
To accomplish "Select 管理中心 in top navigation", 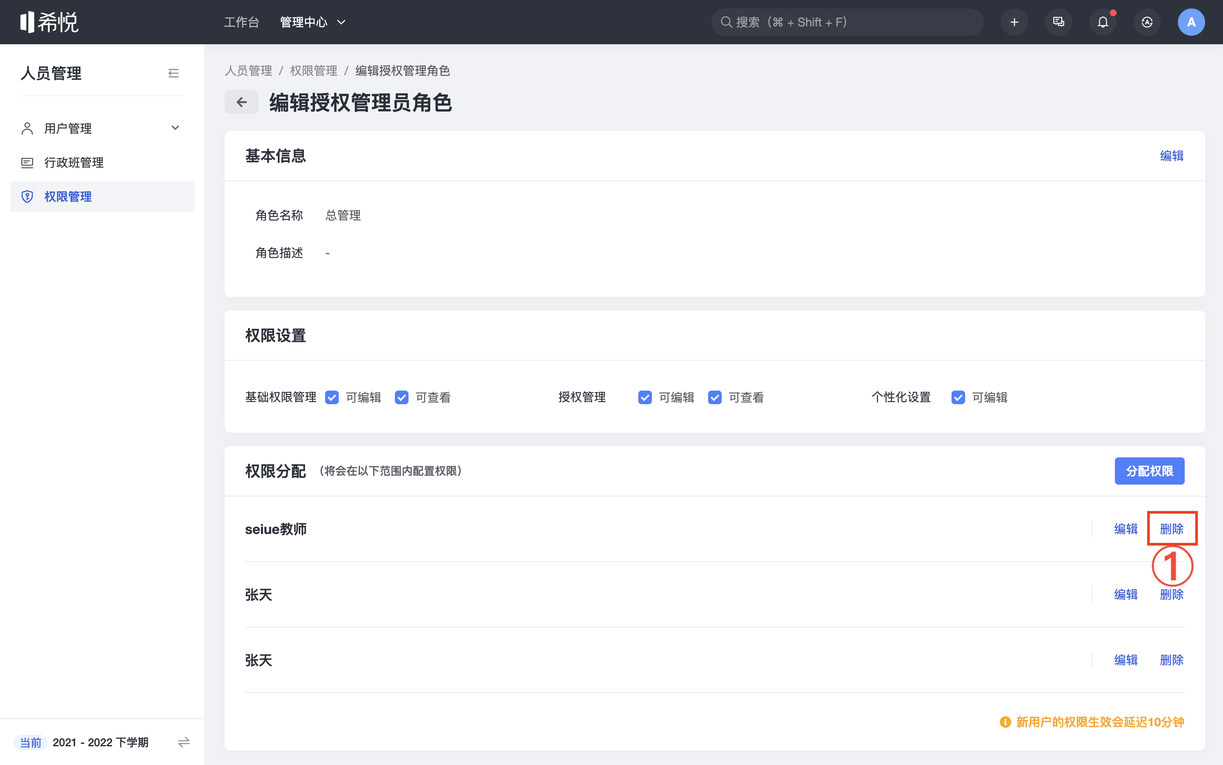I will (x=303, y=22).
